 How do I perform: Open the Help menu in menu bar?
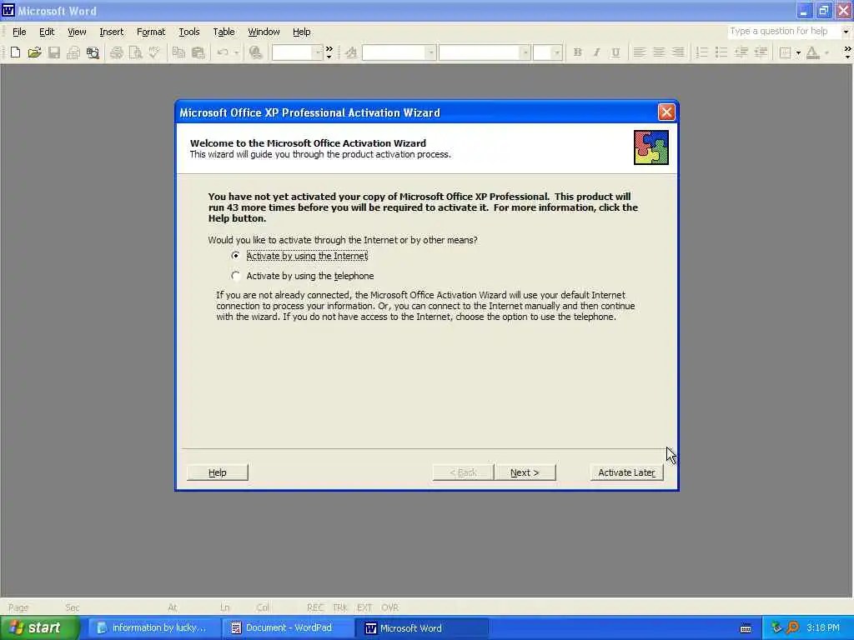[x=302, y=32]
